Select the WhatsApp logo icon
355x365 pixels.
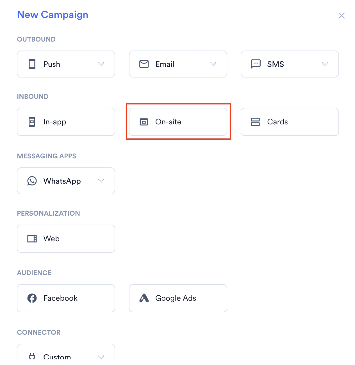[x=32, y=181]
